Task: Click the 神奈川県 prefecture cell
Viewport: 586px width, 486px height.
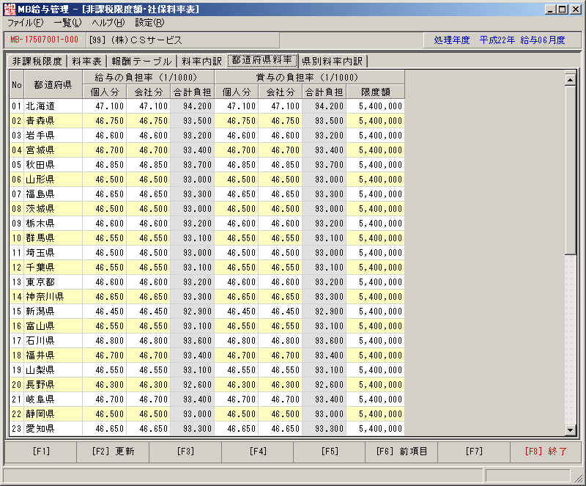Action: 53,297
